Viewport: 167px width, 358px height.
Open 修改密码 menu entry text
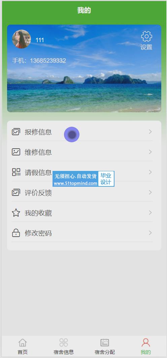(x=38, y=233)
